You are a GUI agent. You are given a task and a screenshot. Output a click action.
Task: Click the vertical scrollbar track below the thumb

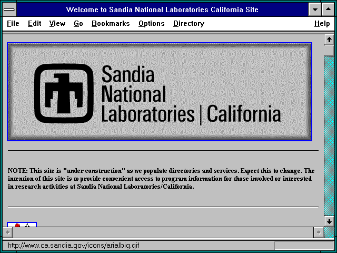click(x=329, y=136)
